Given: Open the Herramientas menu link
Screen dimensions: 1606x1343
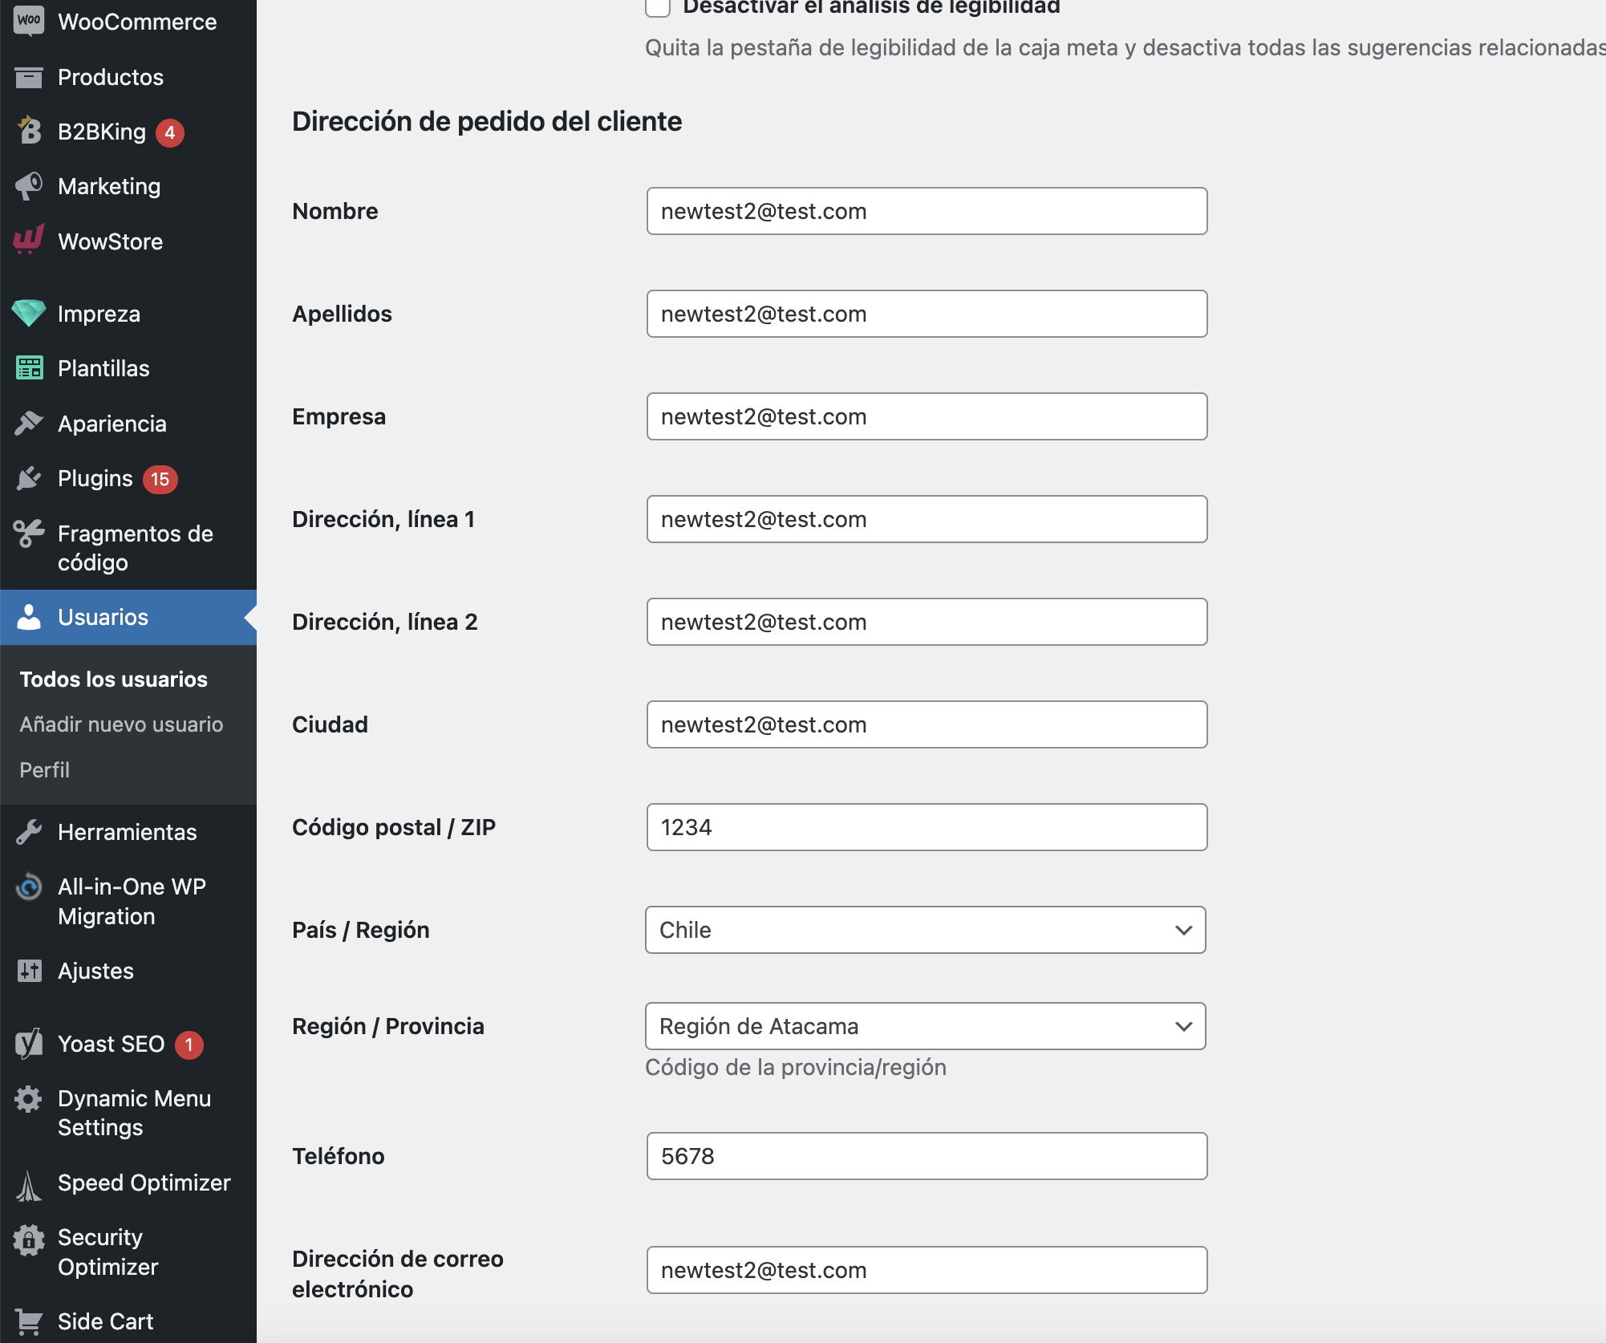Looking at the screenshot, I should (128, 832).
